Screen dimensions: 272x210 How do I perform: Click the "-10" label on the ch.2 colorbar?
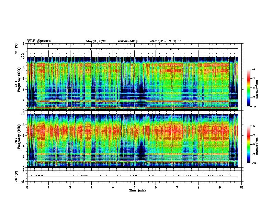coord(254,163)
